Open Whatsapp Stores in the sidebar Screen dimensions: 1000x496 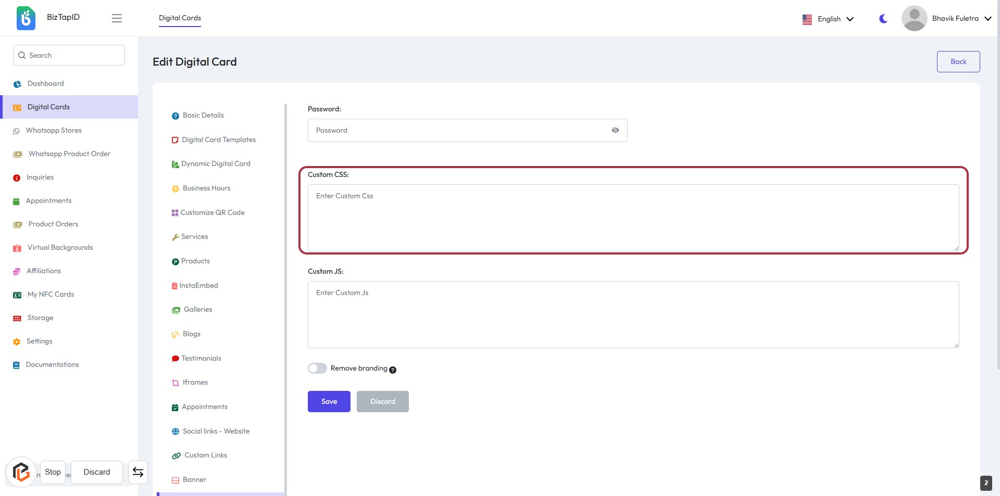coord(54,131)
